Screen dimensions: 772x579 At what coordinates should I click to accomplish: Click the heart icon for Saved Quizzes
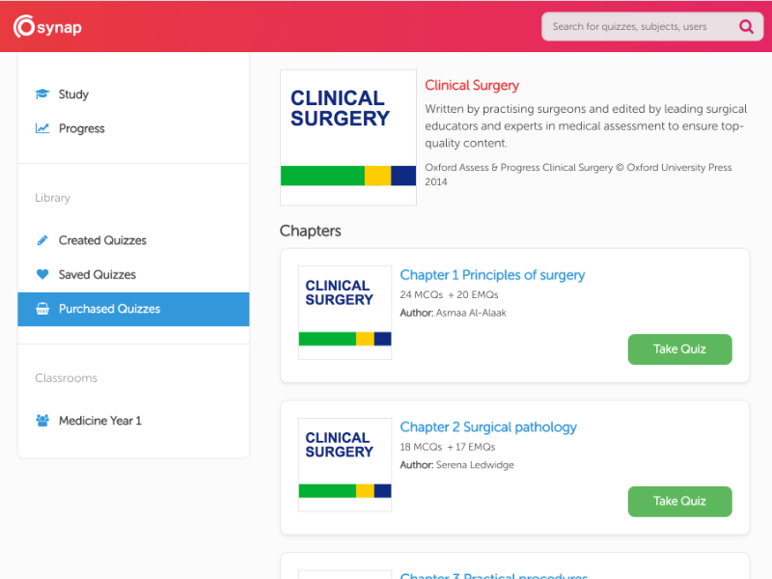[42, 275]
